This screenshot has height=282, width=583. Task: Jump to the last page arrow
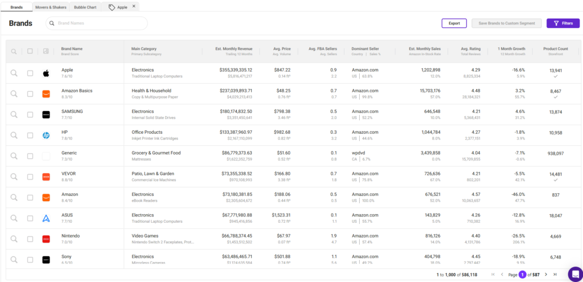(x=555, y=275)
